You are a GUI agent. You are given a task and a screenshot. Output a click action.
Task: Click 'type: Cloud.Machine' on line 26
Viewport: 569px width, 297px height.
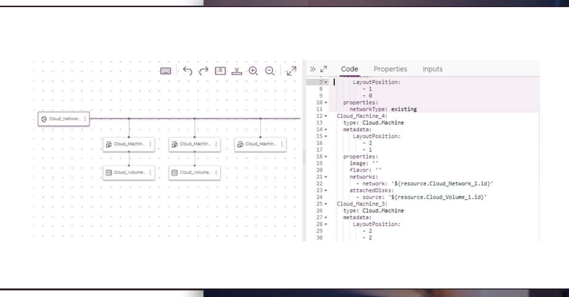[374, 211]
